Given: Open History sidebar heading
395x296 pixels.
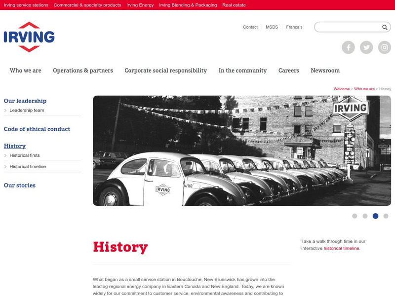Looking at the screenshot, I should point(15,146).
